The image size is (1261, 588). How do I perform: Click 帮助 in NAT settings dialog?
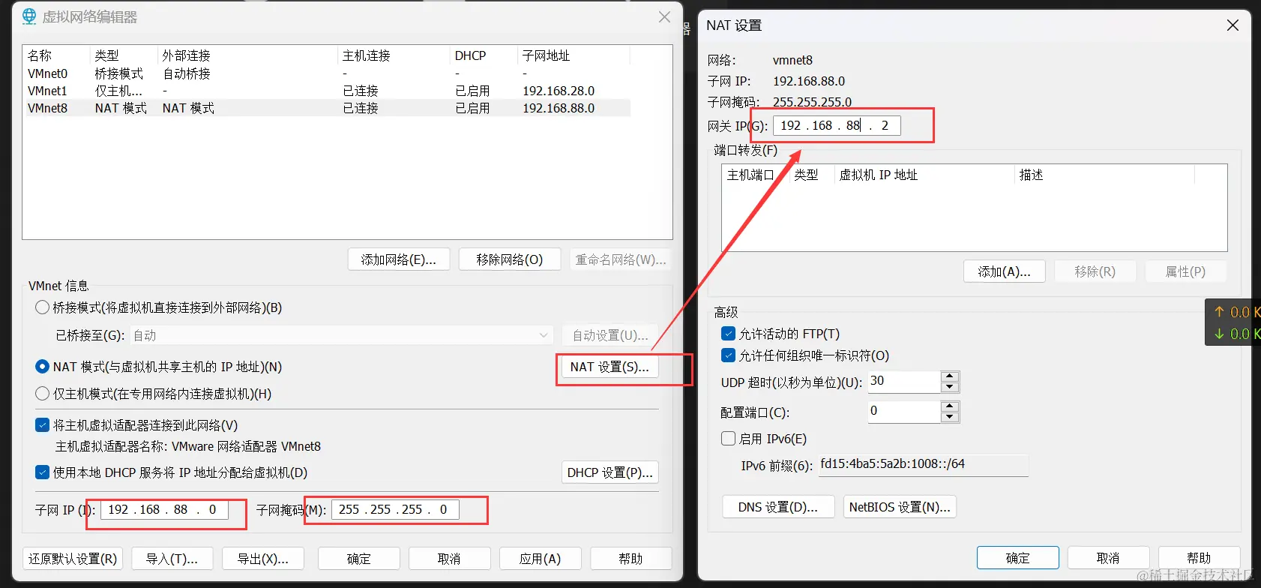pyautogui.click(x=1200, y=558)
